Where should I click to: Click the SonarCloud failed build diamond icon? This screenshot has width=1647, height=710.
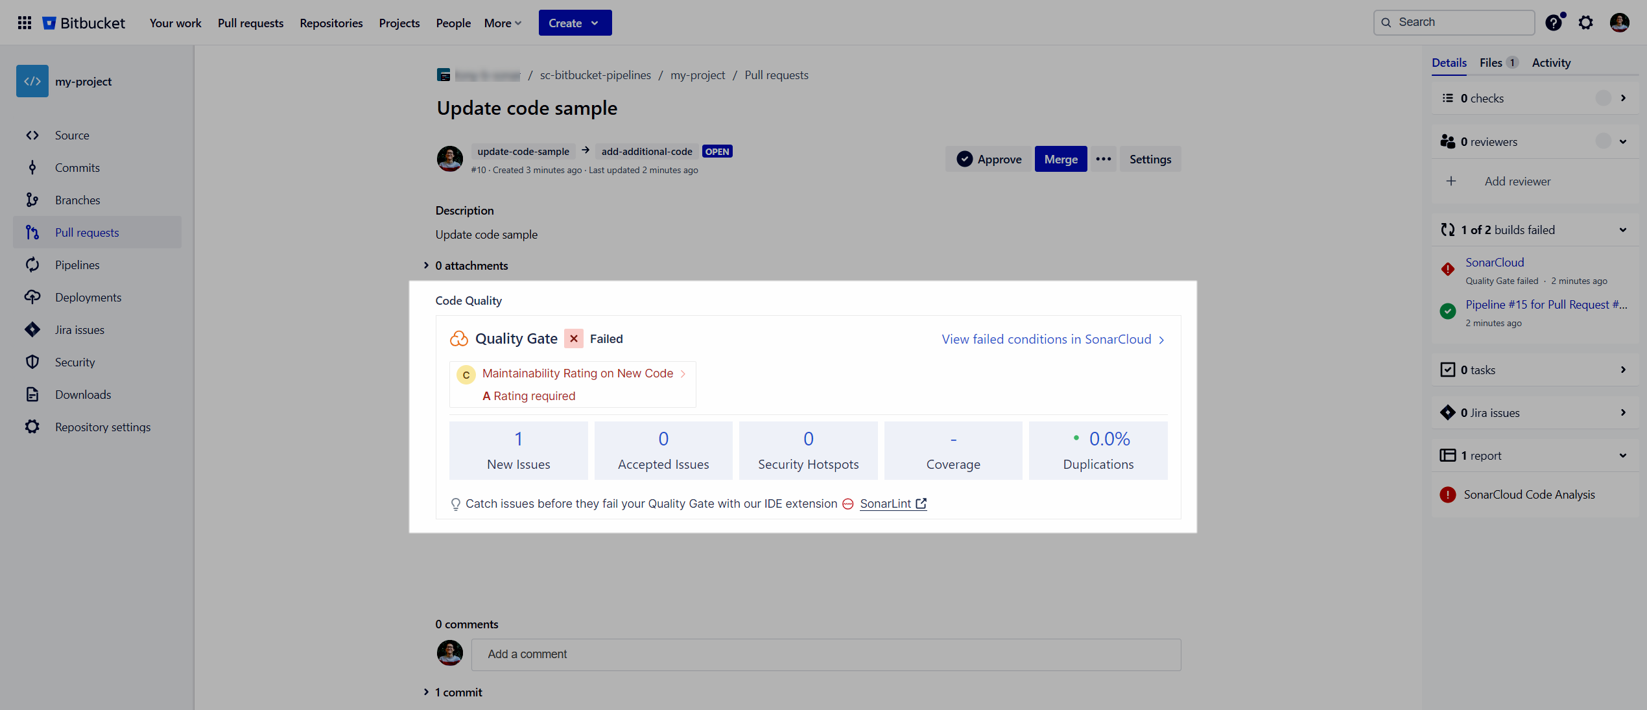pyautogui.click(x=1447, y=269)
